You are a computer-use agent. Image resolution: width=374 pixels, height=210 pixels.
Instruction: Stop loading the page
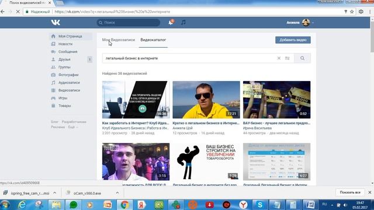coord(18,12)
